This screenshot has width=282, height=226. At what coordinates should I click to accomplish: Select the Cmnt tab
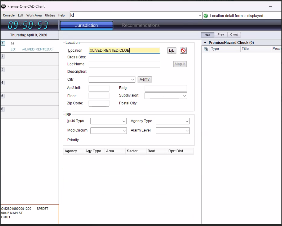click(x=234, y=35)
